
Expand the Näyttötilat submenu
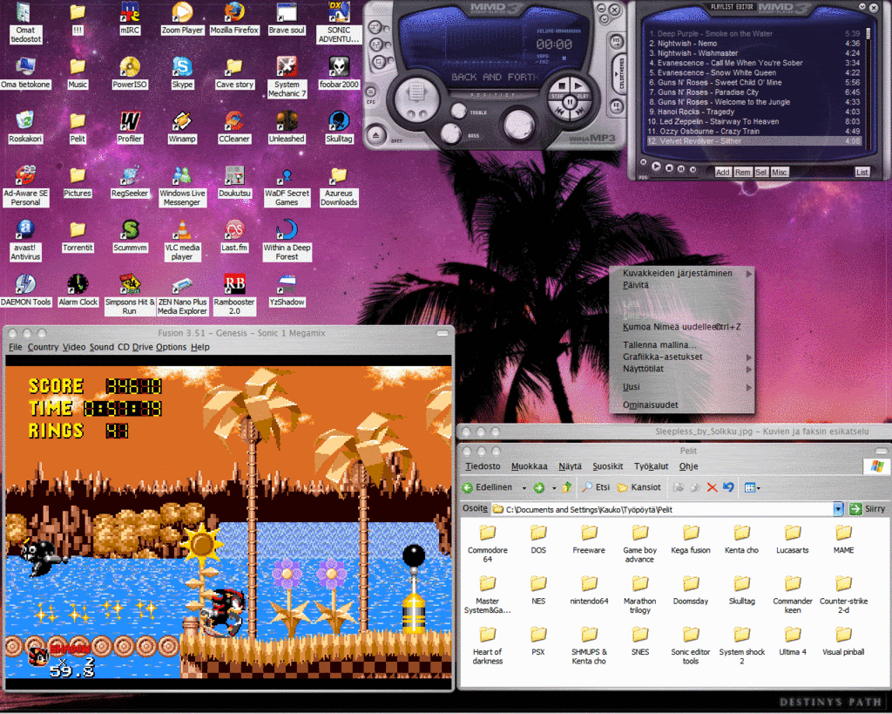click(749, 370)
